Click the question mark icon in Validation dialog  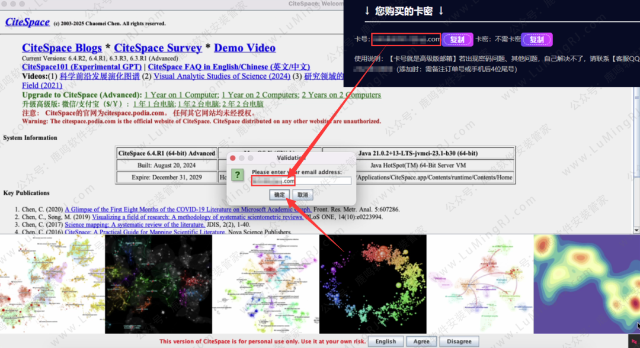point(237,175)
